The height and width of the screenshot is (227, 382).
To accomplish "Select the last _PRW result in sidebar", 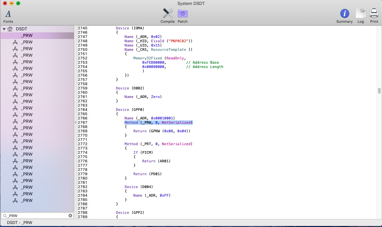I will tap(27, 201).
